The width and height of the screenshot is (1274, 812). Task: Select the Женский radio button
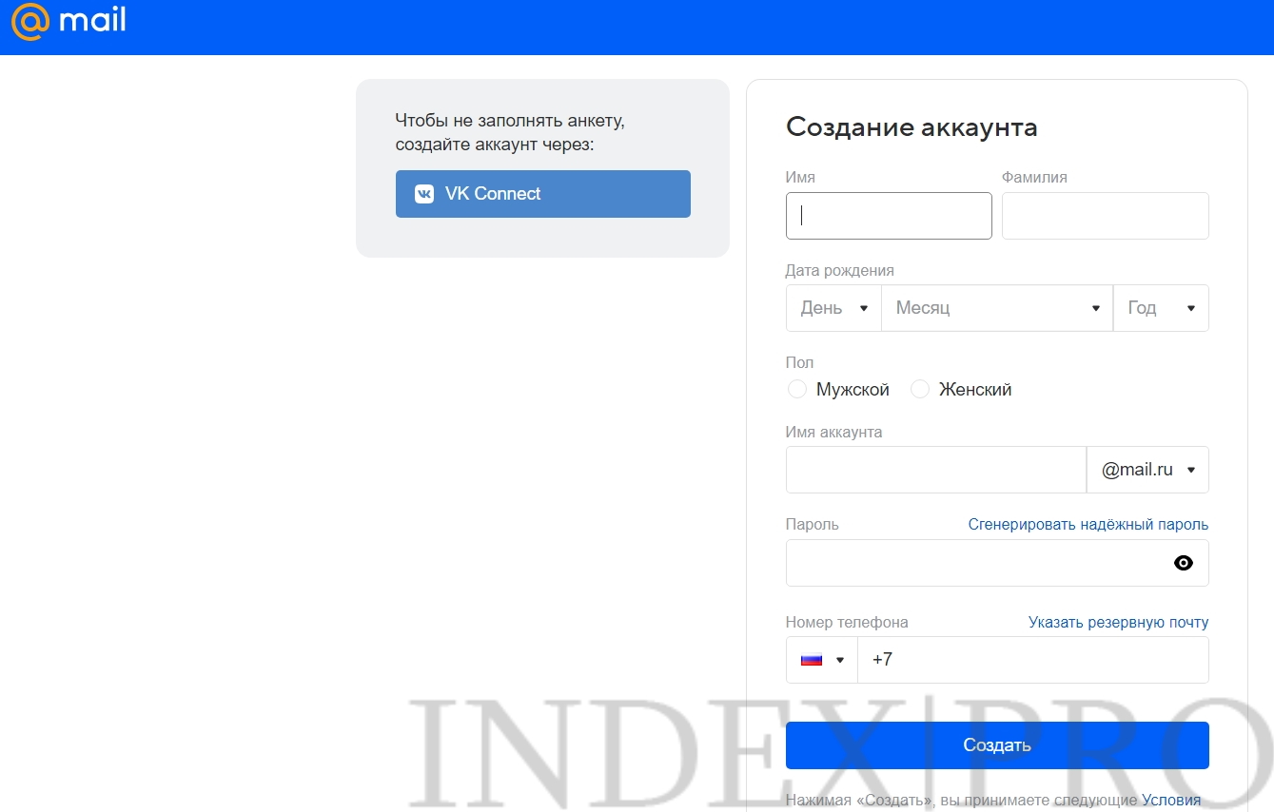[920, 389]
